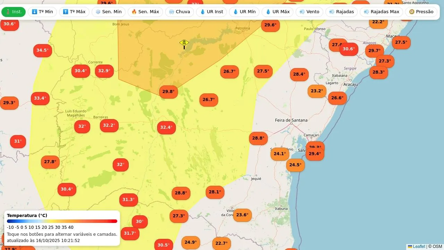Select UR Mín humidity layer
Viewport: 444px width, 250px height.
[244, 12]
